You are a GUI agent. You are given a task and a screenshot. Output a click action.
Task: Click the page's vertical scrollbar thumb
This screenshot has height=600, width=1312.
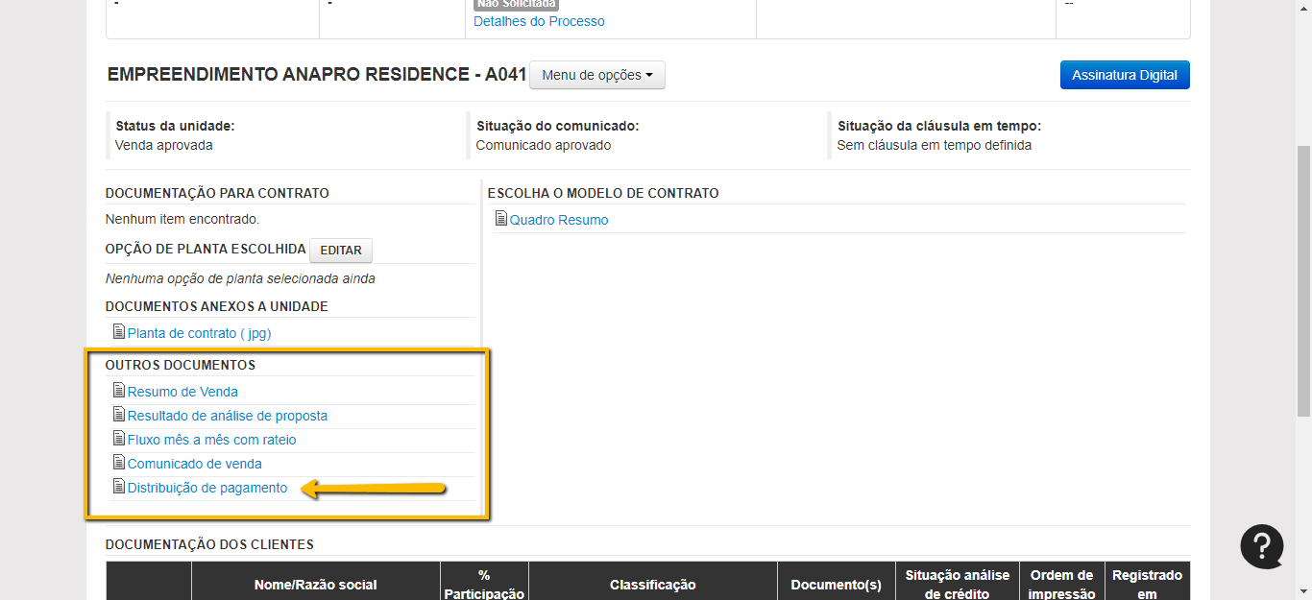click(1303, 278)
